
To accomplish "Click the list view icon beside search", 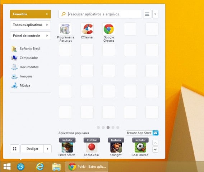I will 147,14.
